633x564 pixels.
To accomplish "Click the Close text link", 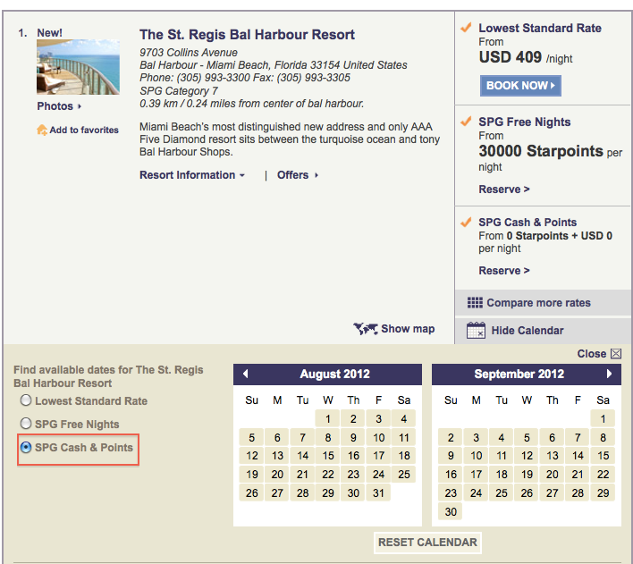I will pyautogui.click(x=591, y=354).
